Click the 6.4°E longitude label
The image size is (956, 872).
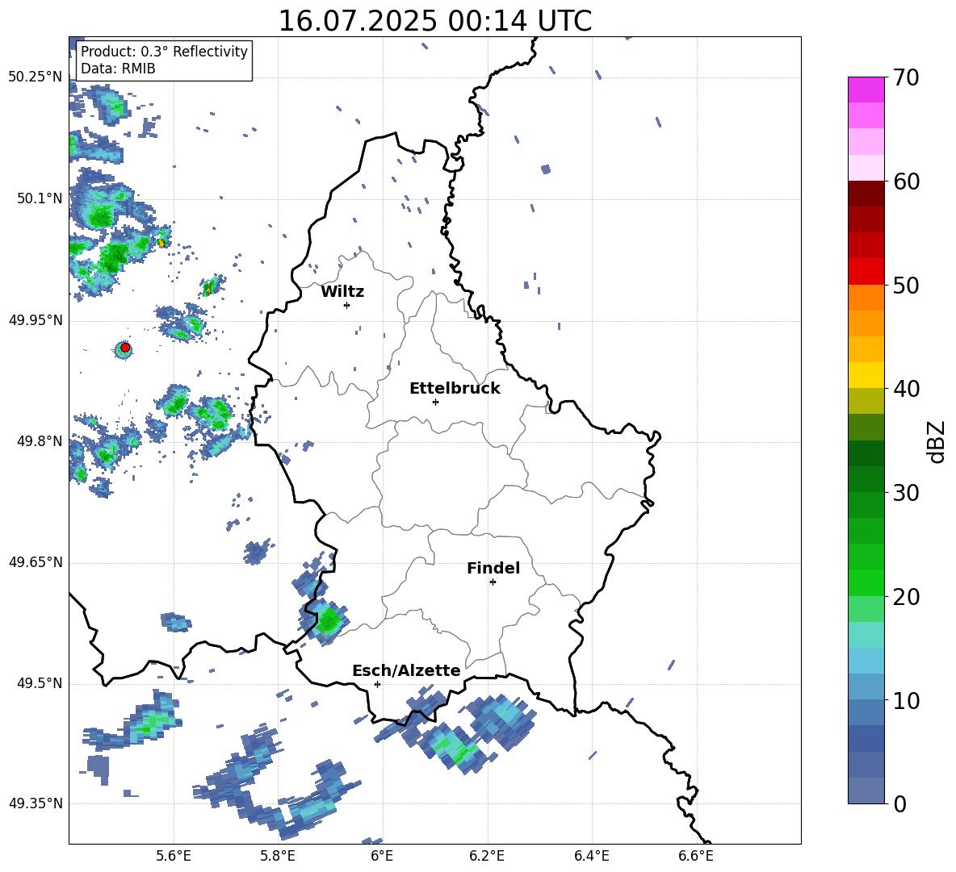591,856
